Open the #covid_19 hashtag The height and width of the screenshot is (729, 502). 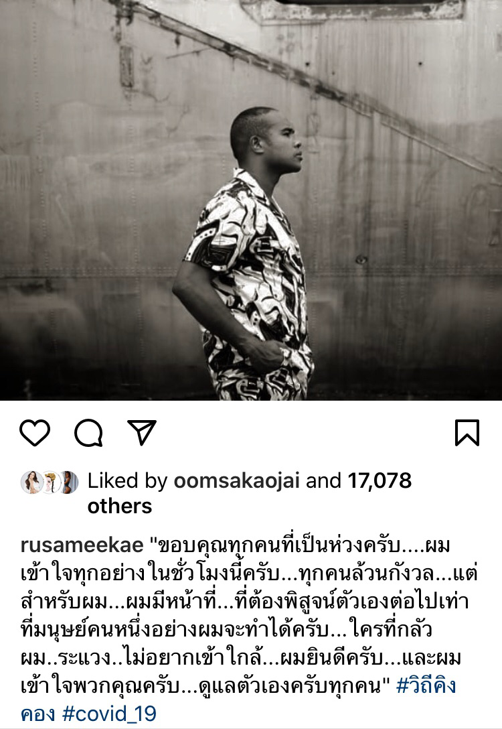pyautogui.click(x=109, y=714)
